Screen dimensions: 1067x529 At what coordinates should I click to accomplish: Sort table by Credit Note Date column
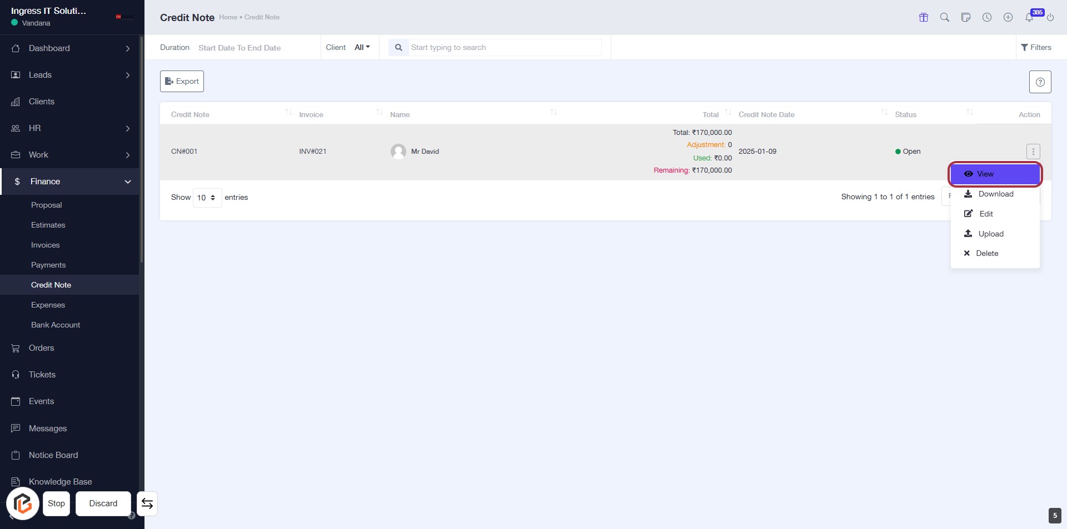tap(766, 115)
